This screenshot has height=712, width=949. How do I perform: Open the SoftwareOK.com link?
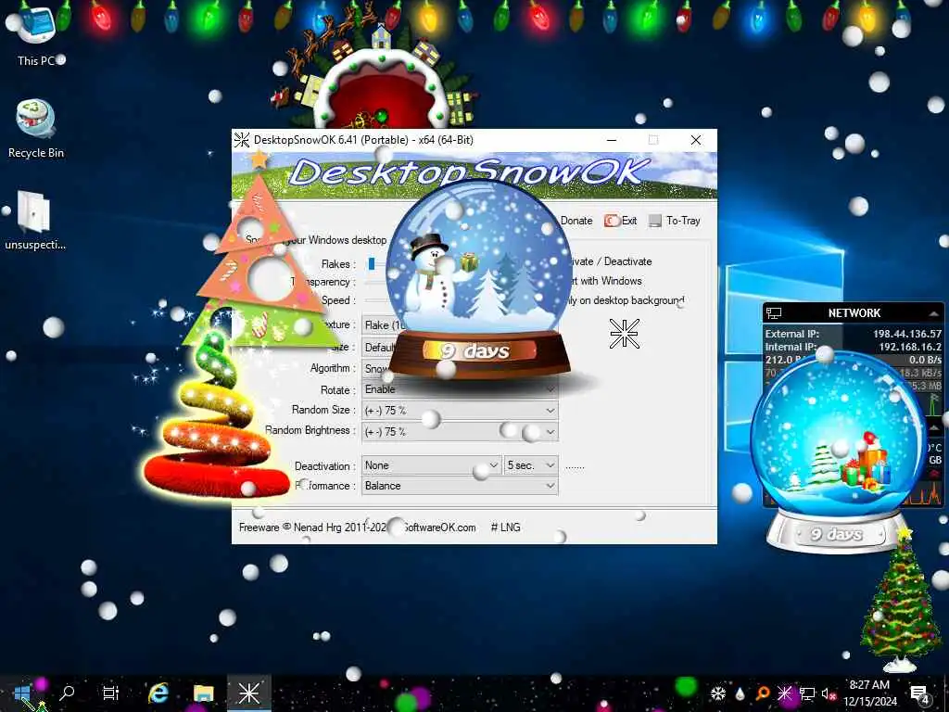439,528
